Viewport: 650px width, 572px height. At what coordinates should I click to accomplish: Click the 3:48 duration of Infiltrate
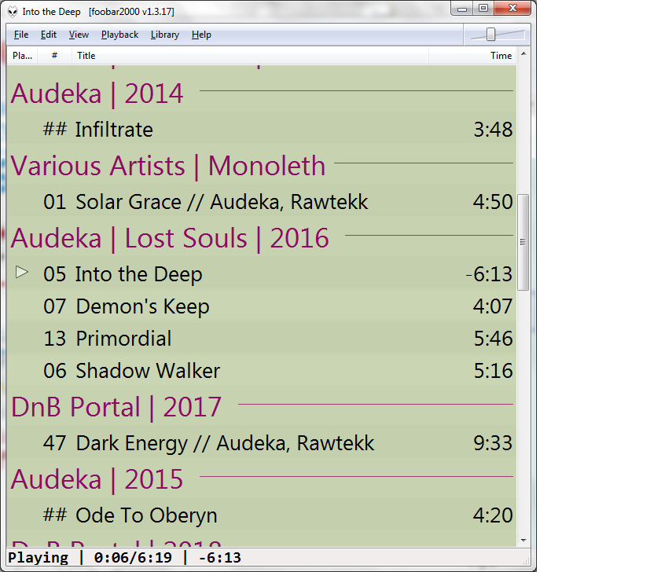coord(493,130)
